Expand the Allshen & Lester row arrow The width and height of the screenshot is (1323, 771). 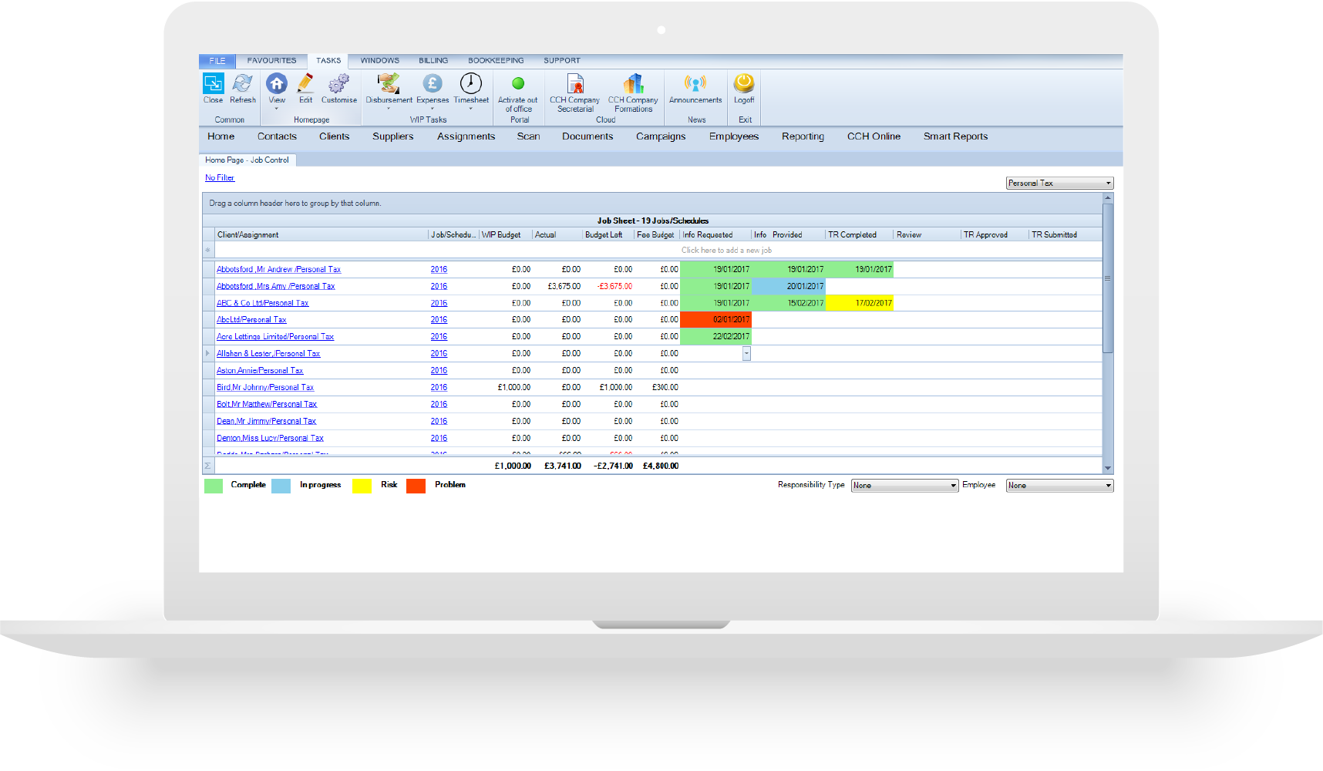coord(207,353)
